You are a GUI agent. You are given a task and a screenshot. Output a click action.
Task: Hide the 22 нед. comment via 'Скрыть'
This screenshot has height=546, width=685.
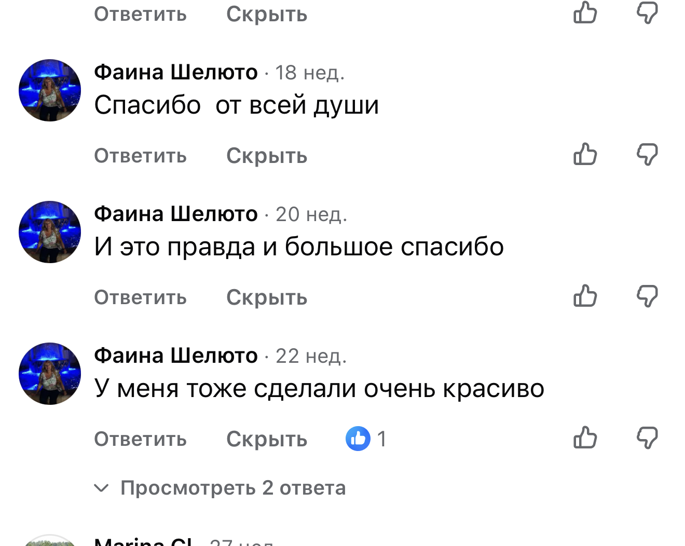click(267, 439)
